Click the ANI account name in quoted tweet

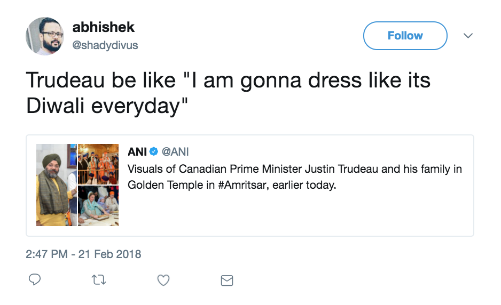click(x=137, y=152)
